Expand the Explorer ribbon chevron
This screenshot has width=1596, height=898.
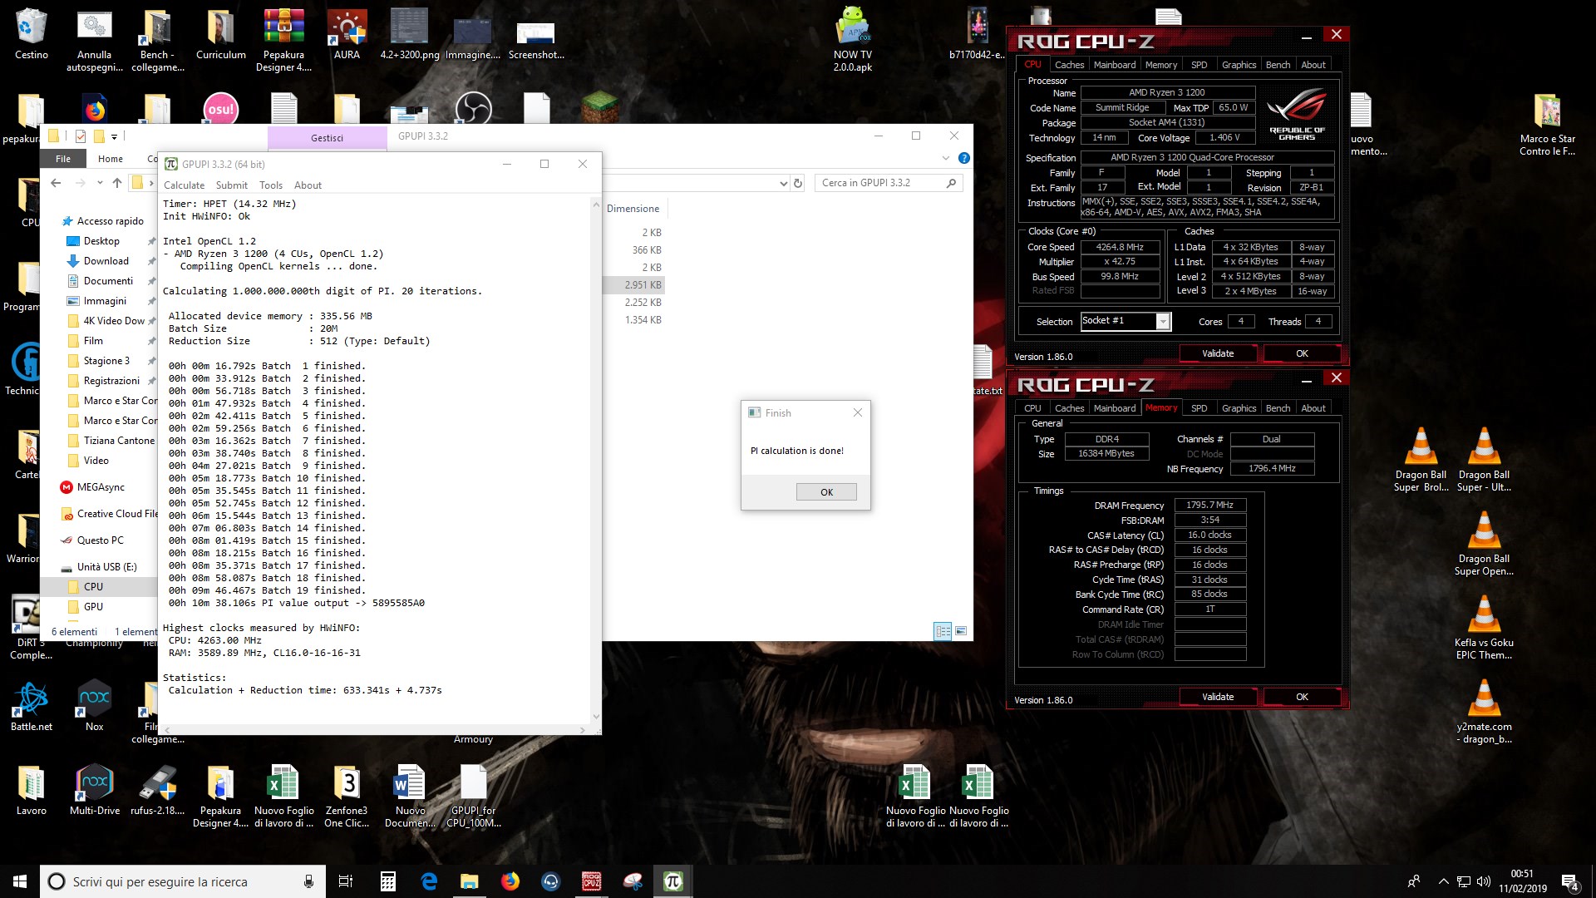coord(945,158)
